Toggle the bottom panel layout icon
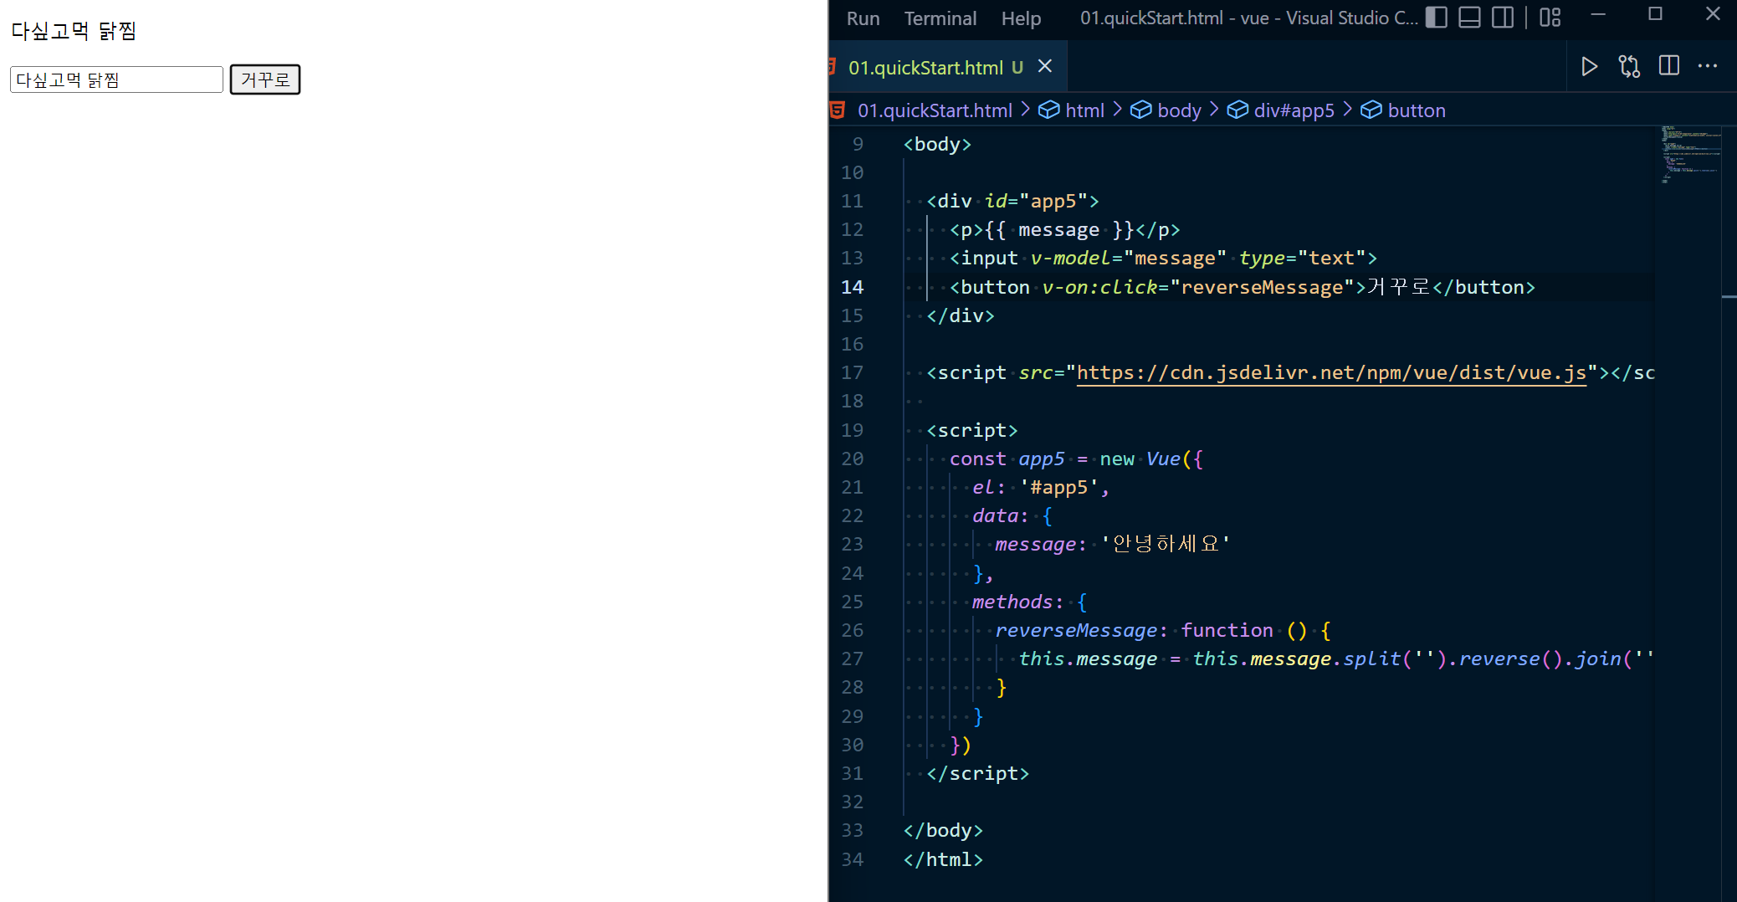The image size is (1737, 902). tap(1469, 18)
